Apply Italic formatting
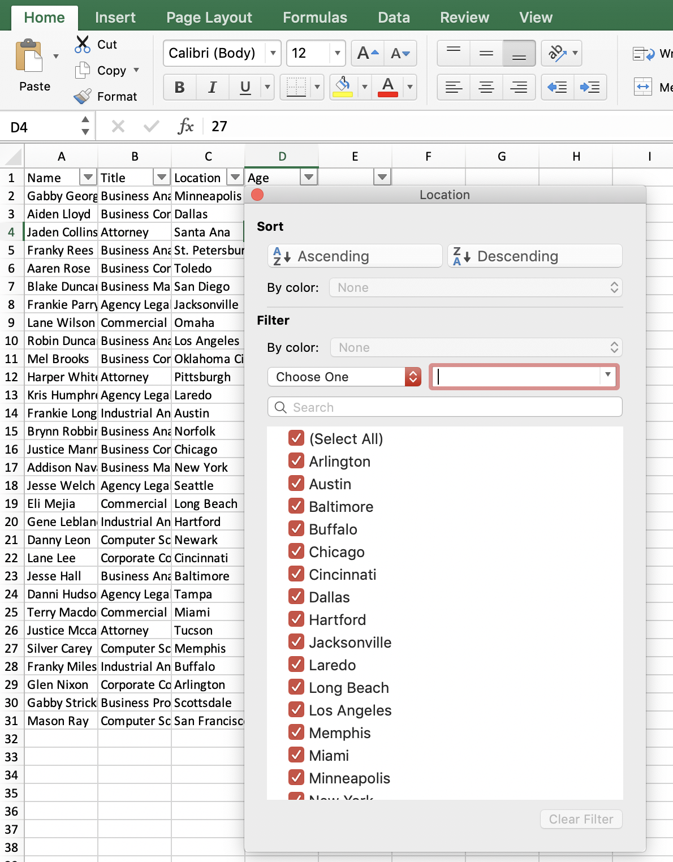This screenshot has width=673, height=862. click(x=212, y=87)
